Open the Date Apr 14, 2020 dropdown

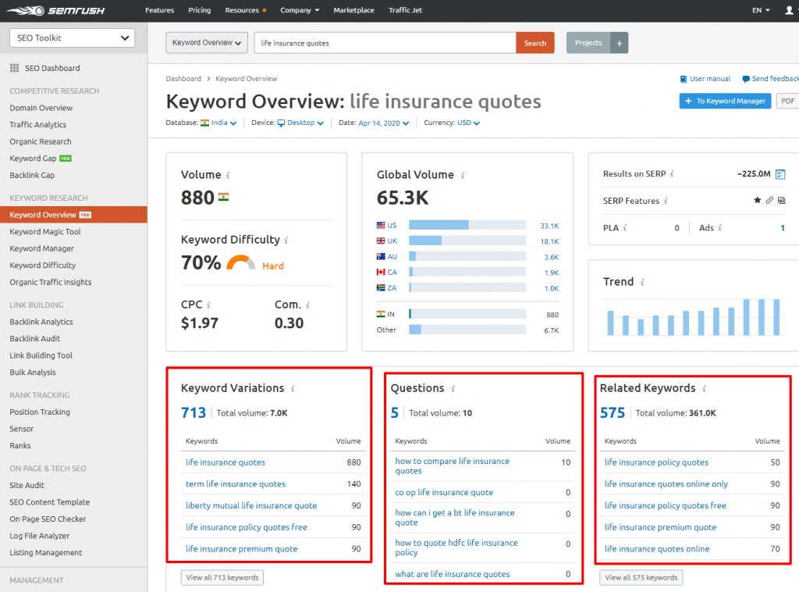click(384, 123)
